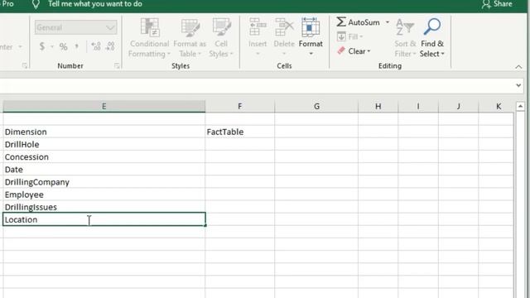The image size is (530, 298).
Task: Click the up arrow of vertical scrollbar
Action: (x=520, y=107)
